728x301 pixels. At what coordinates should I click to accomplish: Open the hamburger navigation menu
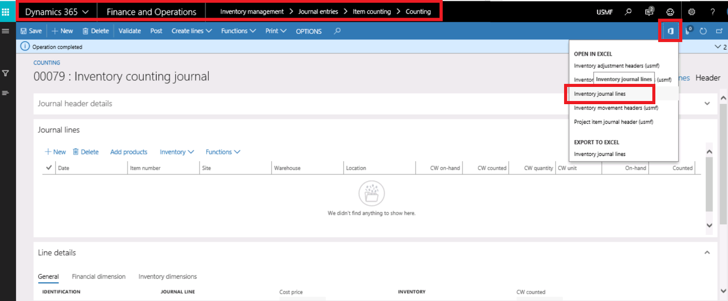[5, 31]
